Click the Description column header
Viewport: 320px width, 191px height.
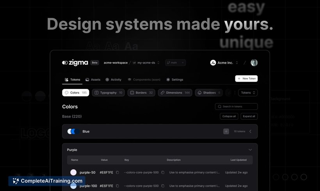174,160
